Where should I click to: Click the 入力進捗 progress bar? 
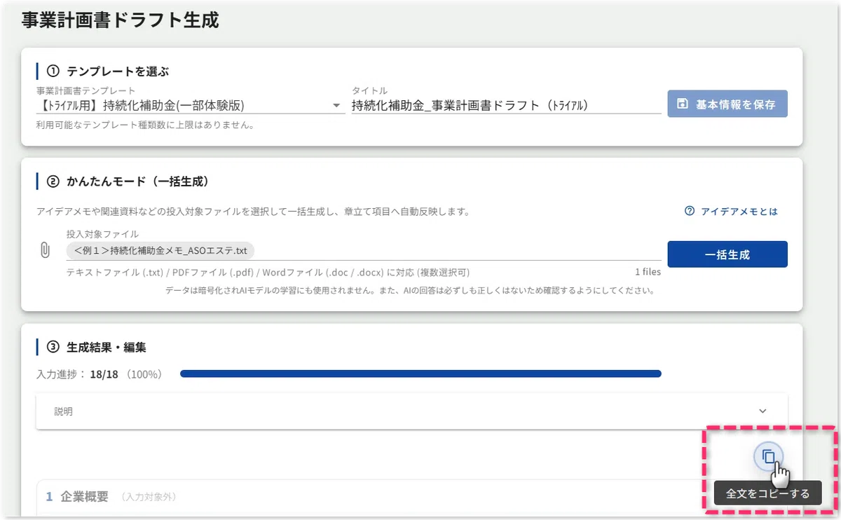click(420, 374)
